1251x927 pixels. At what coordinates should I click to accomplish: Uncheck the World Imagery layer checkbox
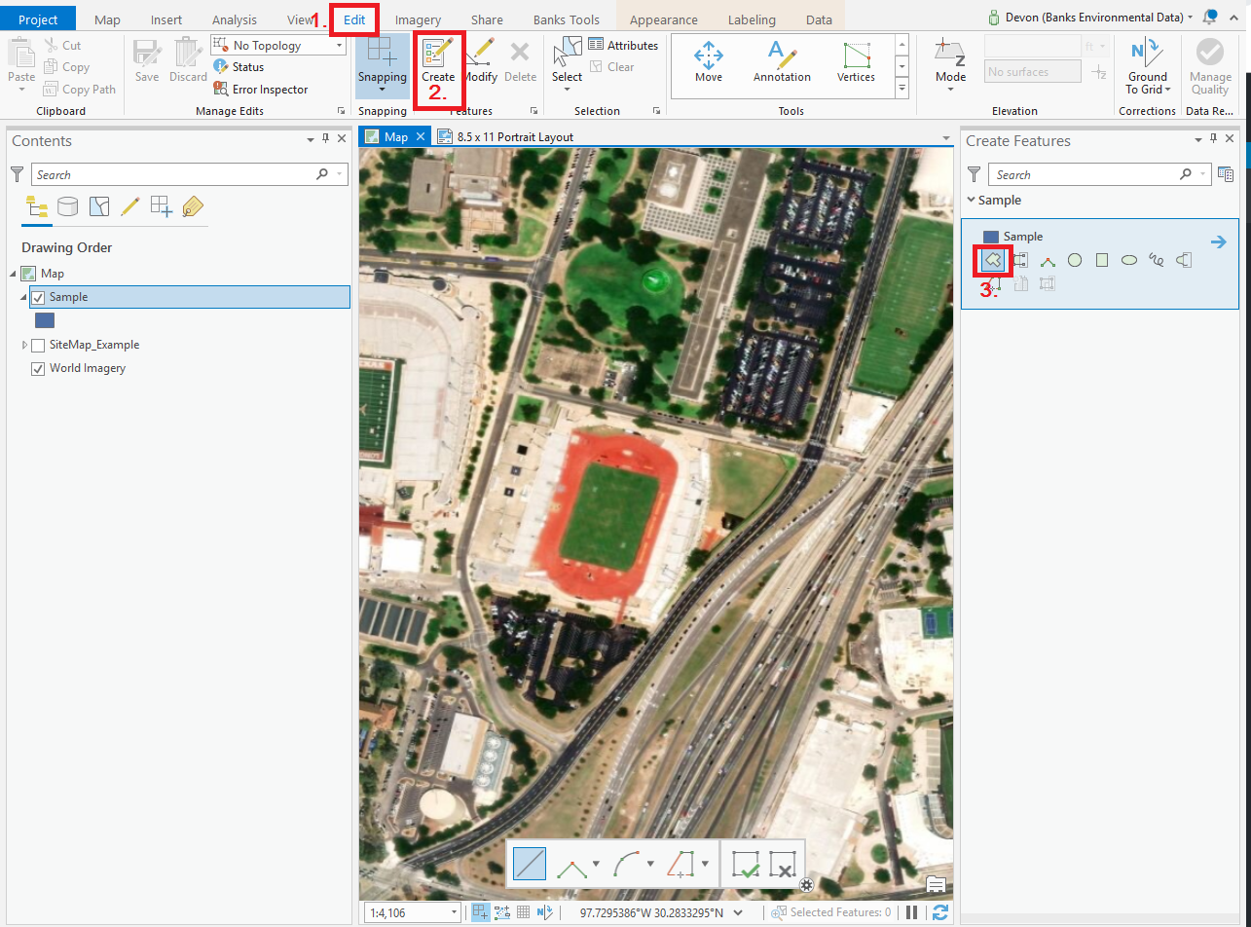(38, 368)
